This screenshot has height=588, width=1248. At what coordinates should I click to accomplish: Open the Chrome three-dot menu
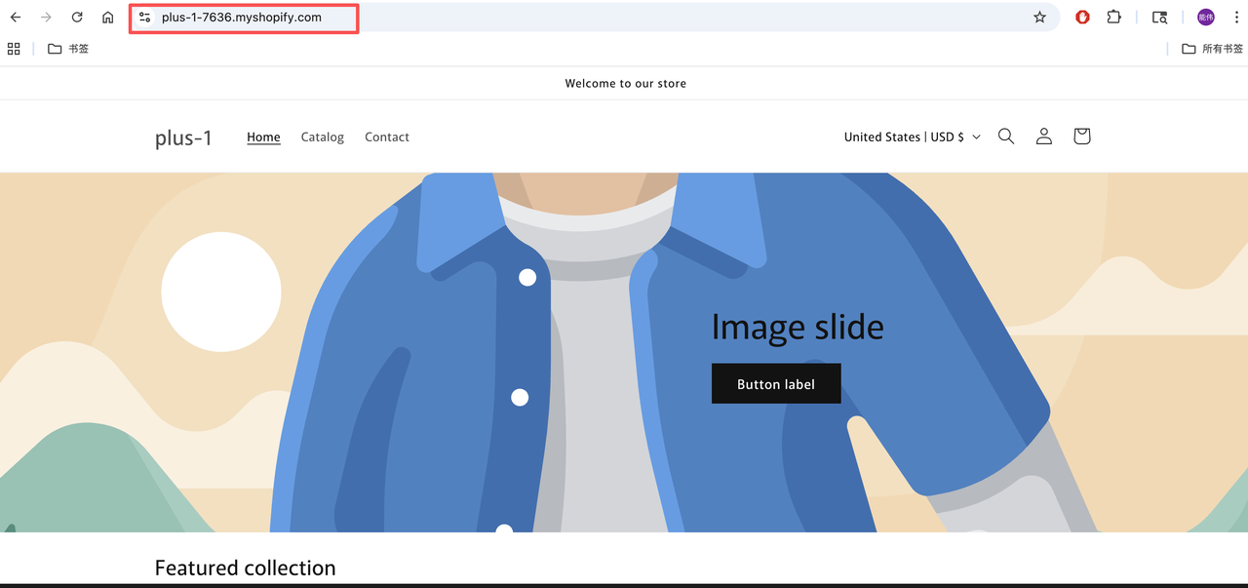click(x=1236, y=18)
